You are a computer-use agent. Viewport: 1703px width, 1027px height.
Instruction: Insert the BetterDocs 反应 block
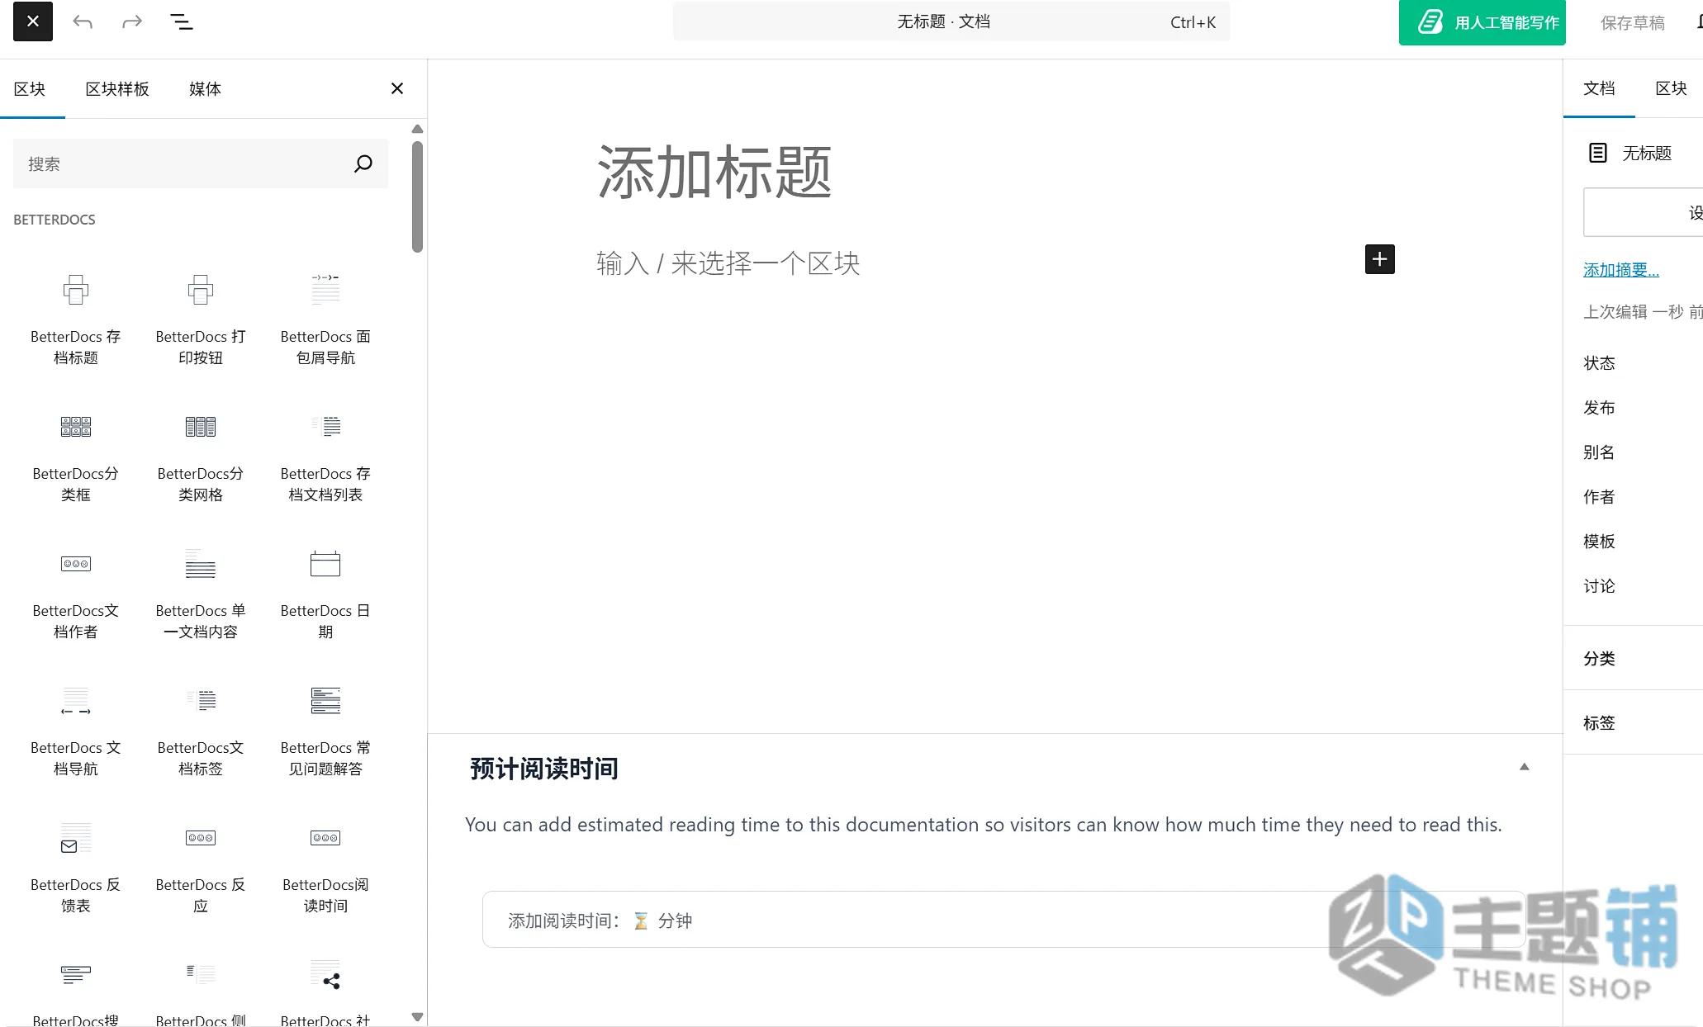[201, 867]
